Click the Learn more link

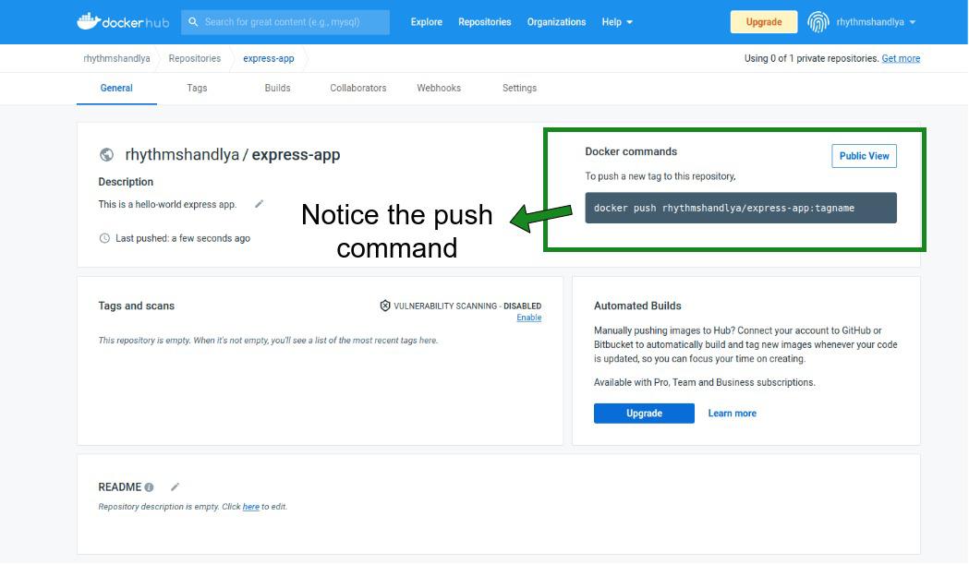click(732, 414)
